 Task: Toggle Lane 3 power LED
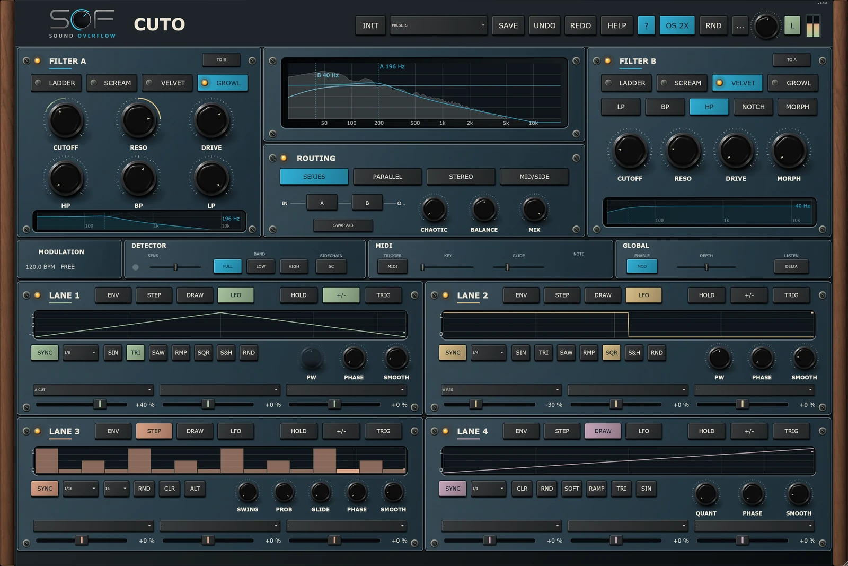point(38,431)
